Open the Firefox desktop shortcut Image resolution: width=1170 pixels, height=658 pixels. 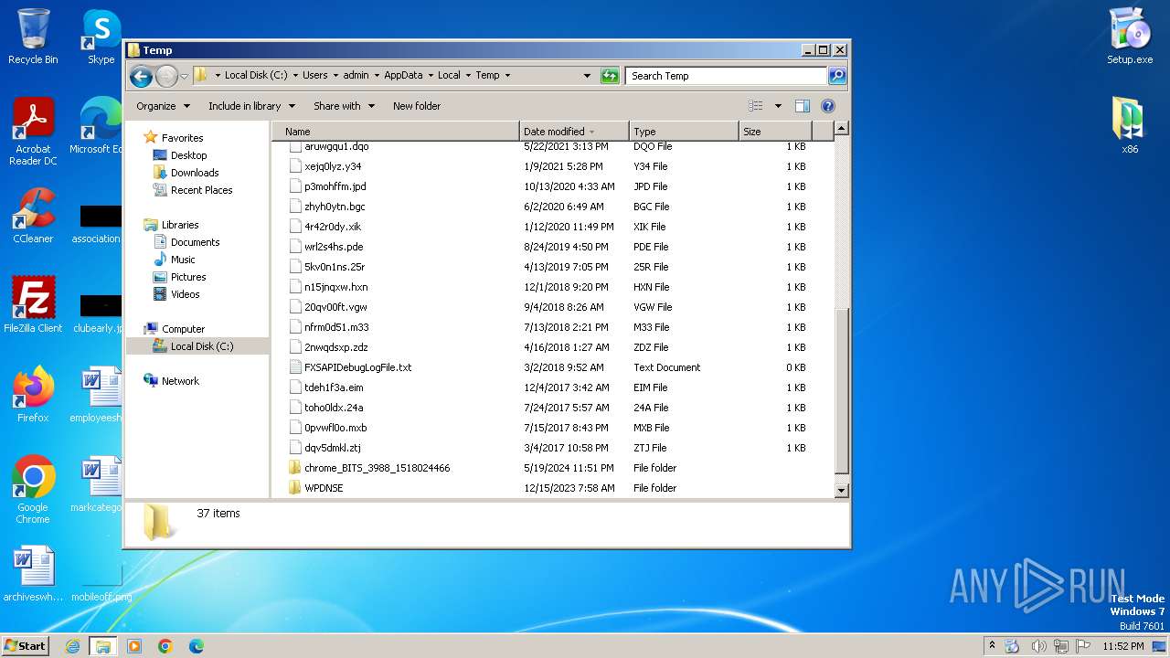(33, 395)
